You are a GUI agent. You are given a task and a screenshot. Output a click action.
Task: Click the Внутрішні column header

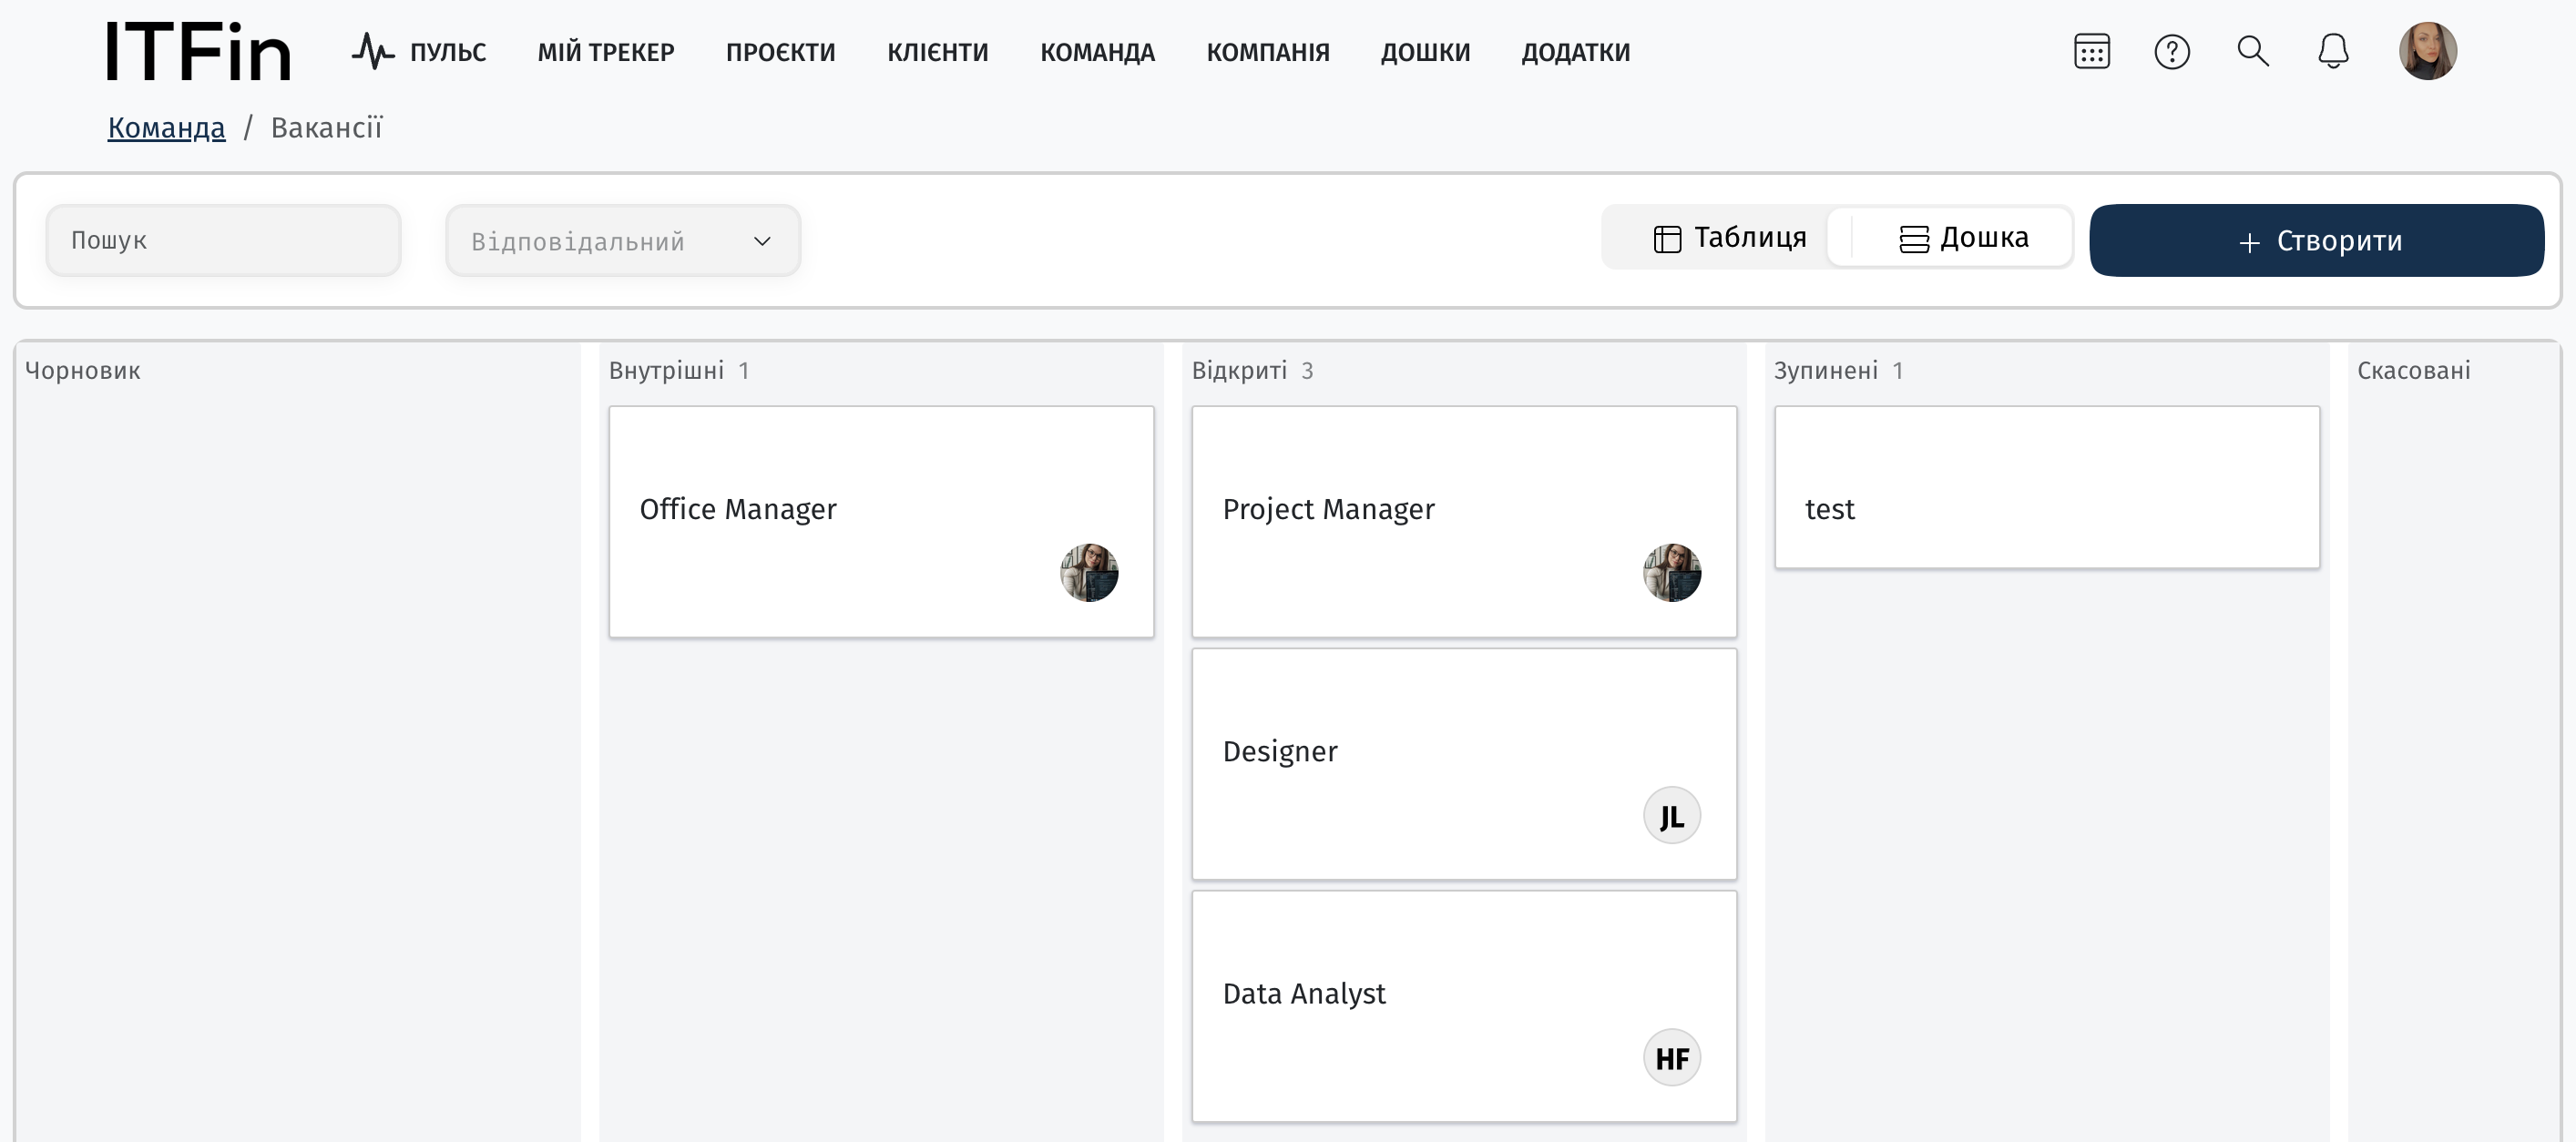(667, 371)
